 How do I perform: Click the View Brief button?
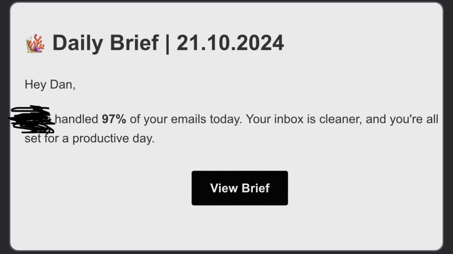(239, 188)
